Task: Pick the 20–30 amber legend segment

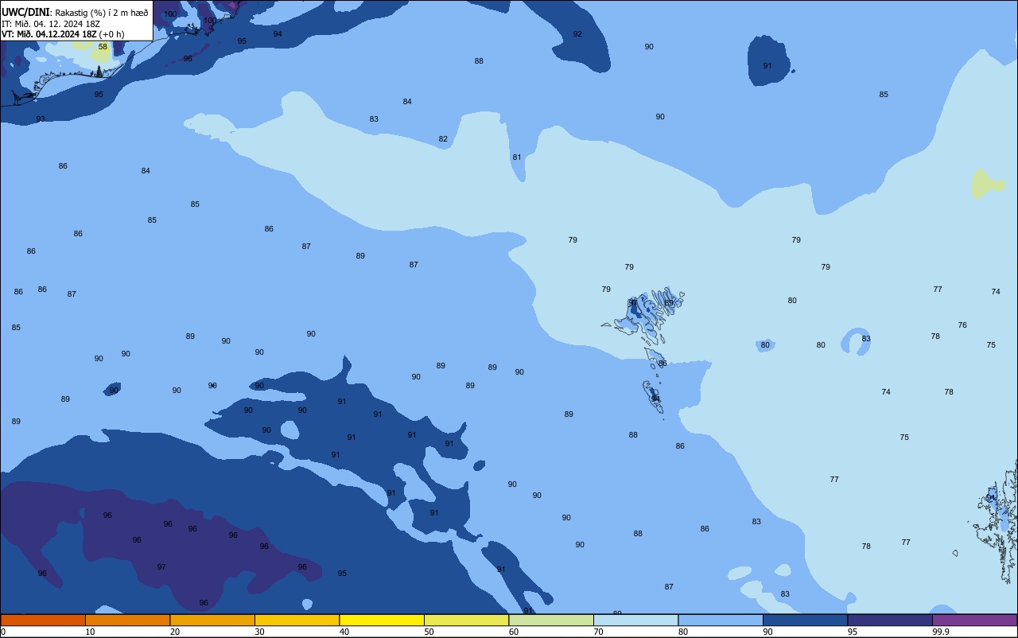Action: pyautogui.click(x=212, y=620)
